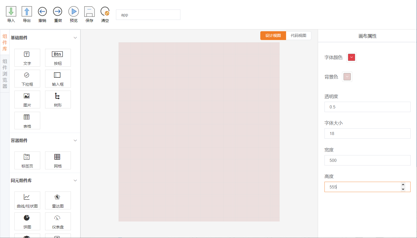Increase 高度 with the up stepper arrow

pos(403,185)
